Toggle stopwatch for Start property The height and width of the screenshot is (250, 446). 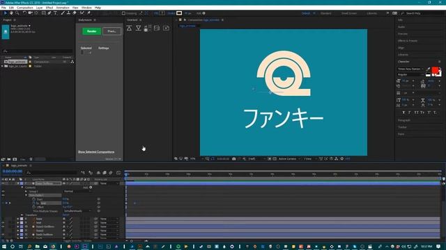point(34,199)
